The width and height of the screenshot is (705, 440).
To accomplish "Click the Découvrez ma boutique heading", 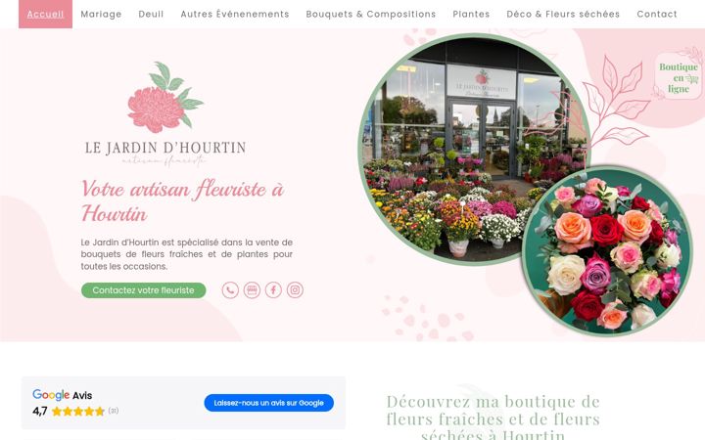I will pyautogui.click(x=493, y=417).
